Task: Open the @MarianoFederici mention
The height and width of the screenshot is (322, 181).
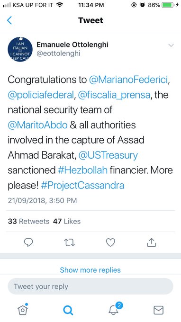Action: click(x=128, y=80)
